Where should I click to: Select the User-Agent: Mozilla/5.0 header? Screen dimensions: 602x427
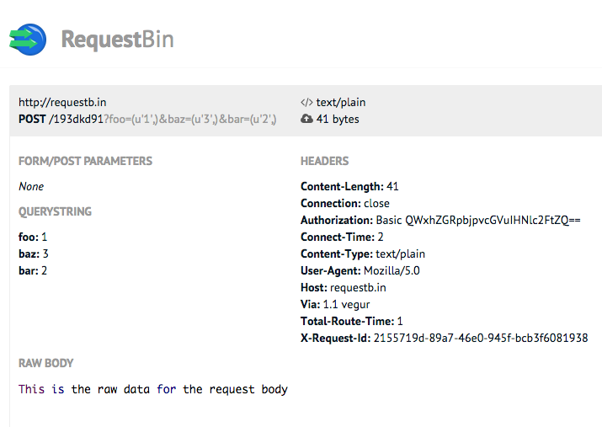tap(360, 270)
